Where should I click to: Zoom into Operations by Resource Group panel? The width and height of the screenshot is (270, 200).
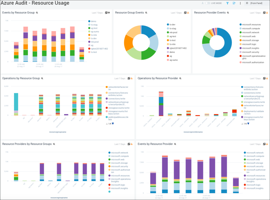point(42,78)
